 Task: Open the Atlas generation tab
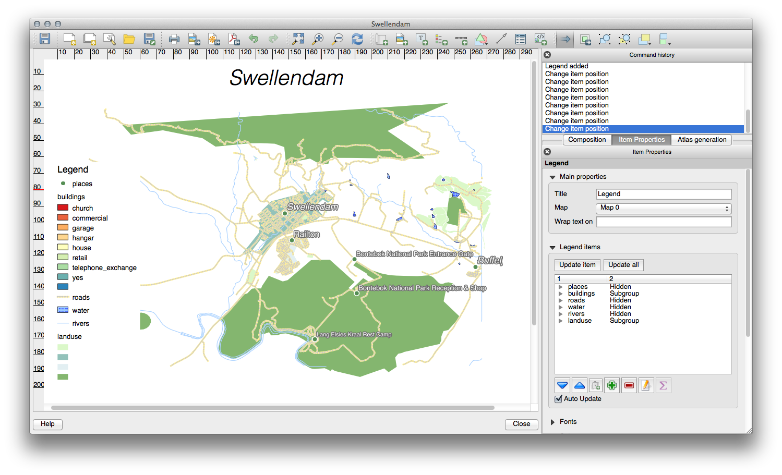[x=702, y=140]
